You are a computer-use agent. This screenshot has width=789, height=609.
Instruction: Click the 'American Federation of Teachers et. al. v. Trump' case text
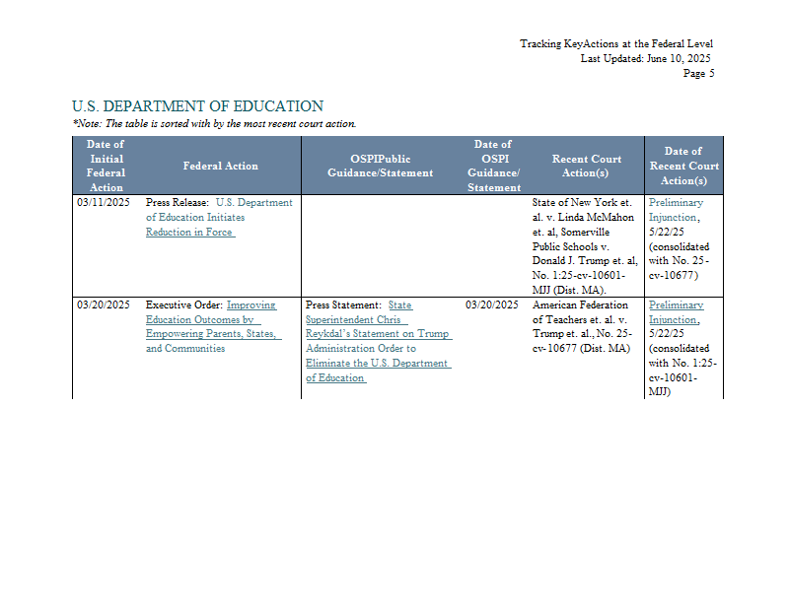[582, 319]
